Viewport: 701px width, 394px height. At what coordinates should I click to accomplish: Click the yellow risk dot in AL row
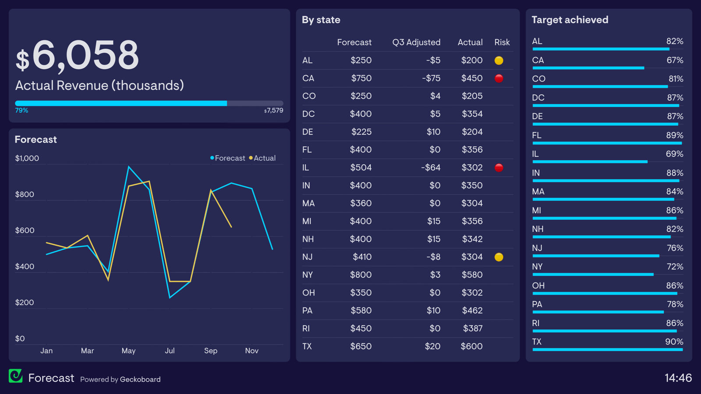click(x=499, y=60)
